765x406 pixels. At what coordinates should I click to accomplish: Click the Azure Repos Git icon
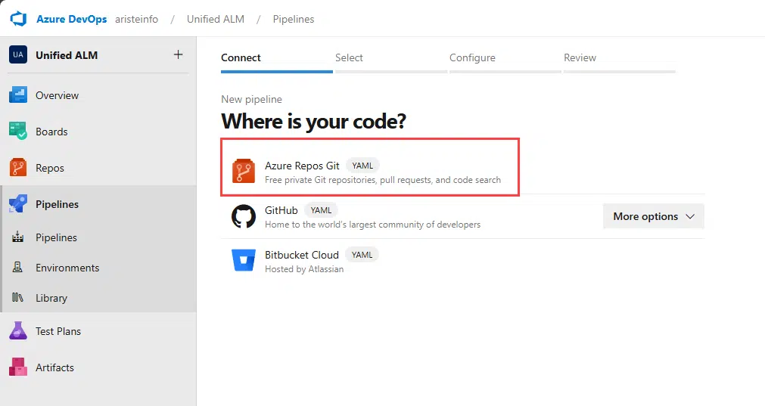click(244, 171)
